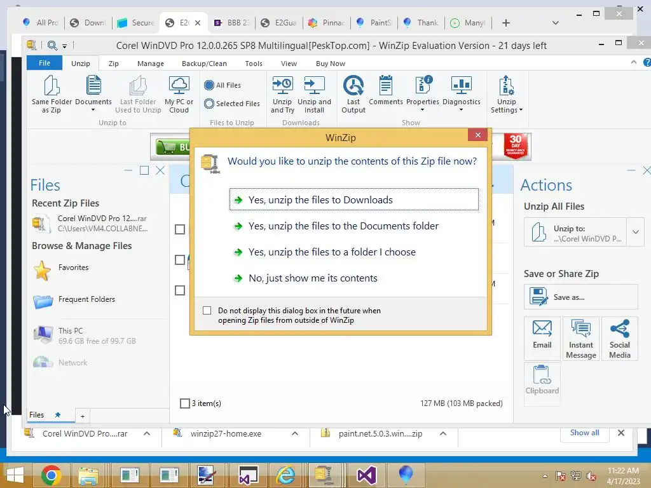
Task: Click Show all downloads link
Action: coord(584,432)
